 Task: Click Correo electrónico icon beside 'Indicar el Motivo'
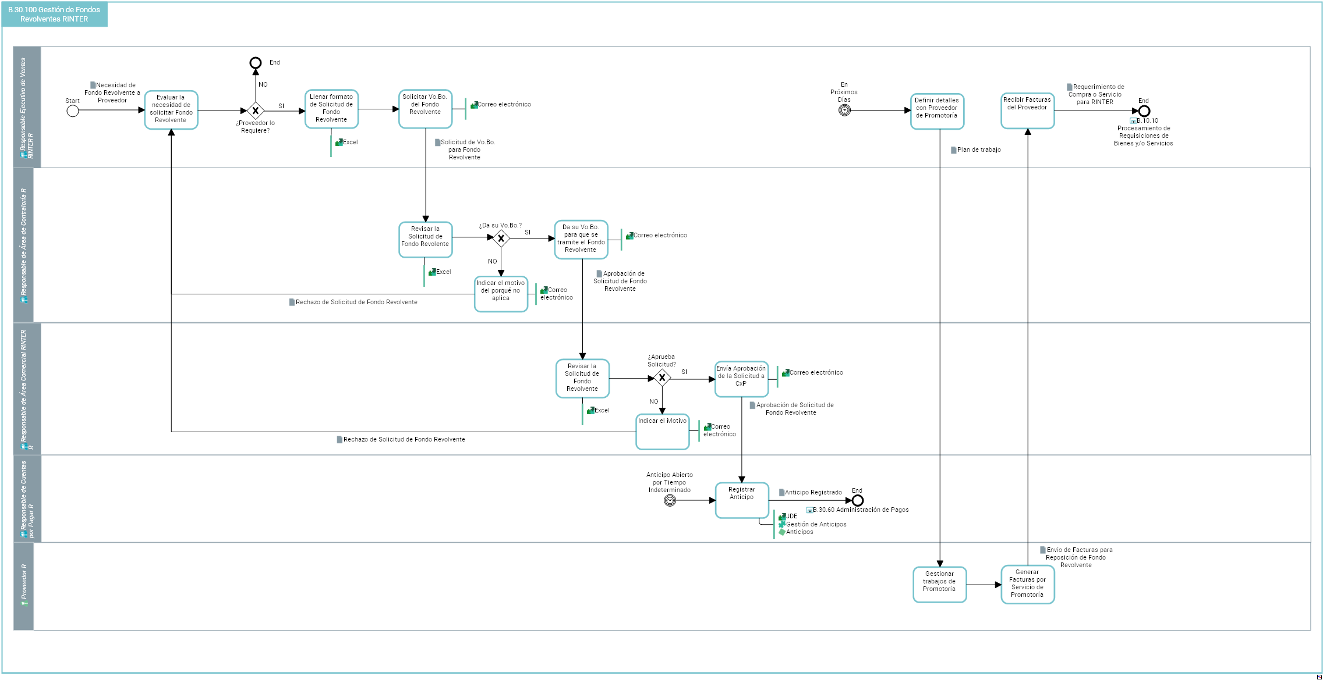[707, 427]
